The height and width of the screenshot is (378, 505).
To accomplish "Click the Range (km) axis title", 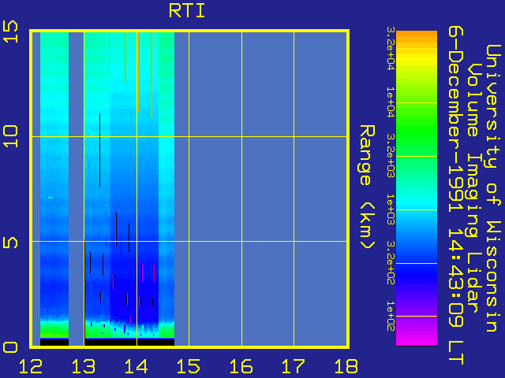I will pos(367,187).
